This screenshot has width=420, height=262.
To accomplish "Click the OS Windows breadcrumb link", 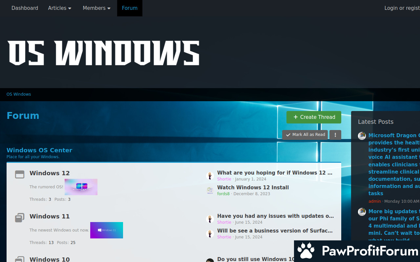I will pos(19,94).
